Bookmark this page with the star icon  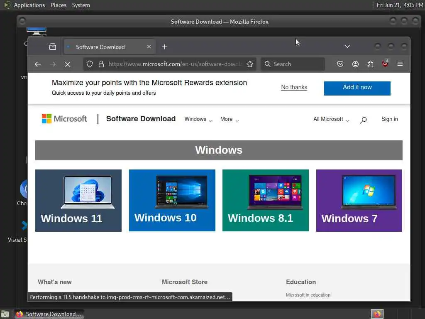[x=249, y=64]
